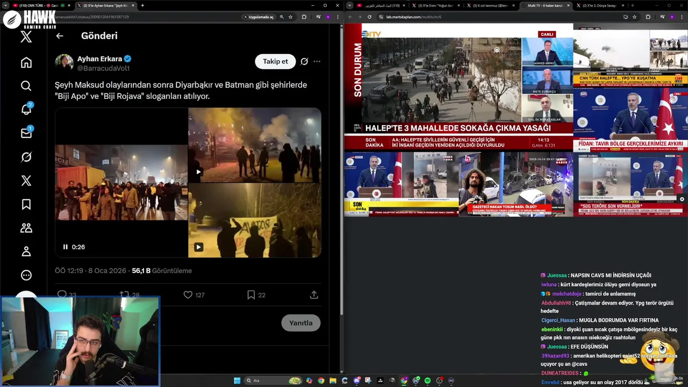Viewport: 688px width, 387px height.
Task: Click the Yanıtla reply button
Action: (301, 323)
